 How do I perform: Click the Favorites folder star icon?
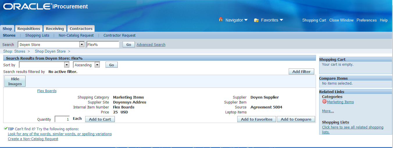(256, 20)
